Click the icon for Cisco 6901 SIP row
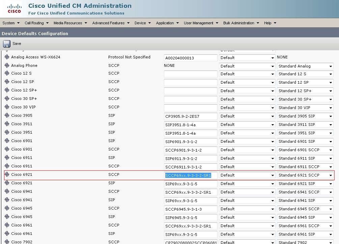Image resolution: width=339 pixels, height=244 pixels. 7,141
